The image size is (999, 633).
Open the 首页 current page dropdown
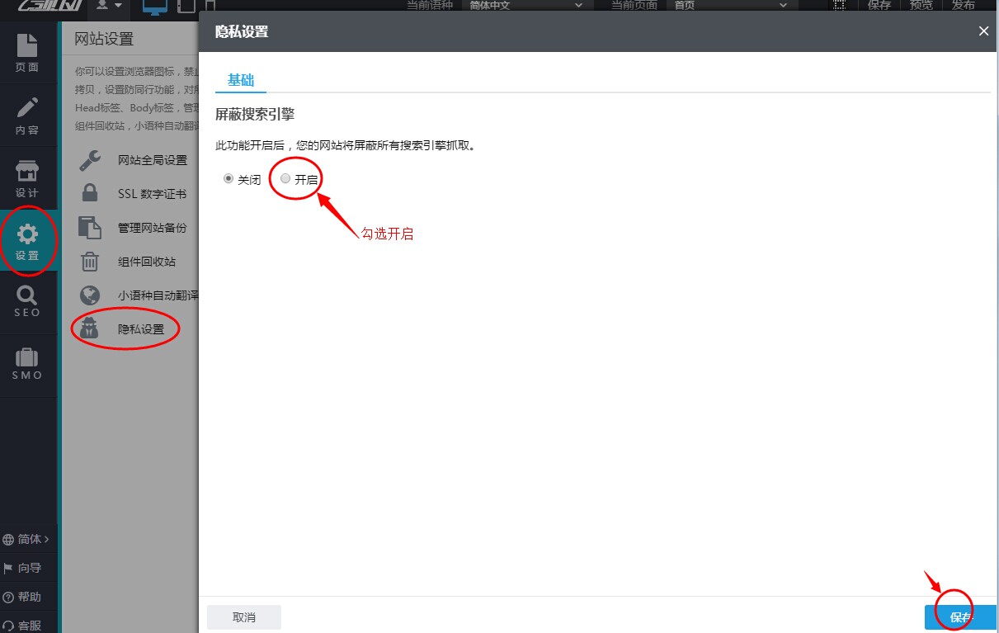[730, 4]
